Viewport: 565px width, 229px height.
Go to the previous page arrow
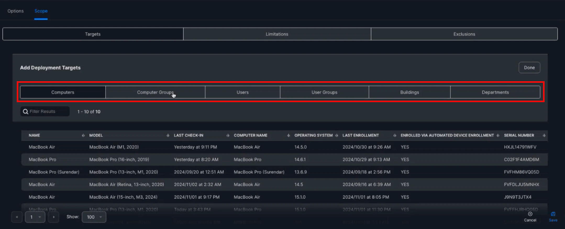pyautogui.click(x=17, y=217)
